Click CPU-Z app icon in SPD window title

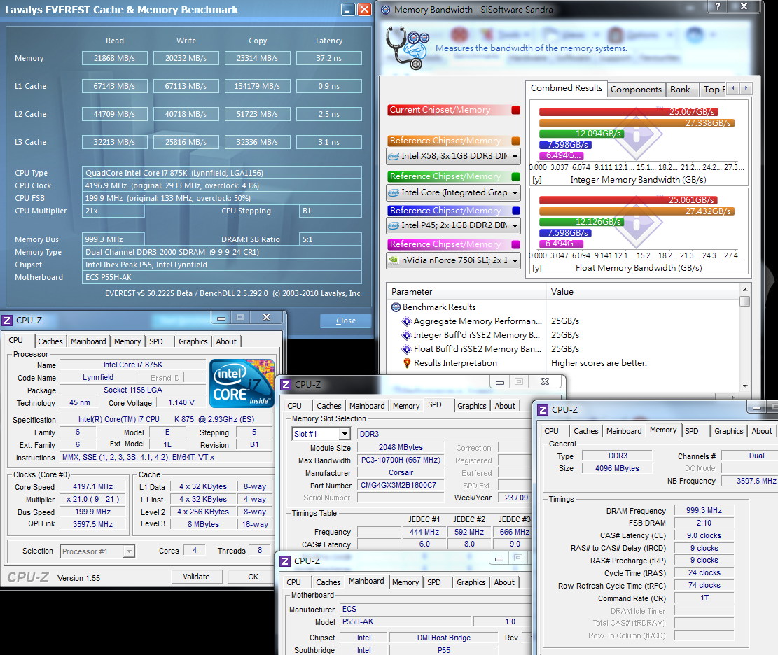point(285,385)
